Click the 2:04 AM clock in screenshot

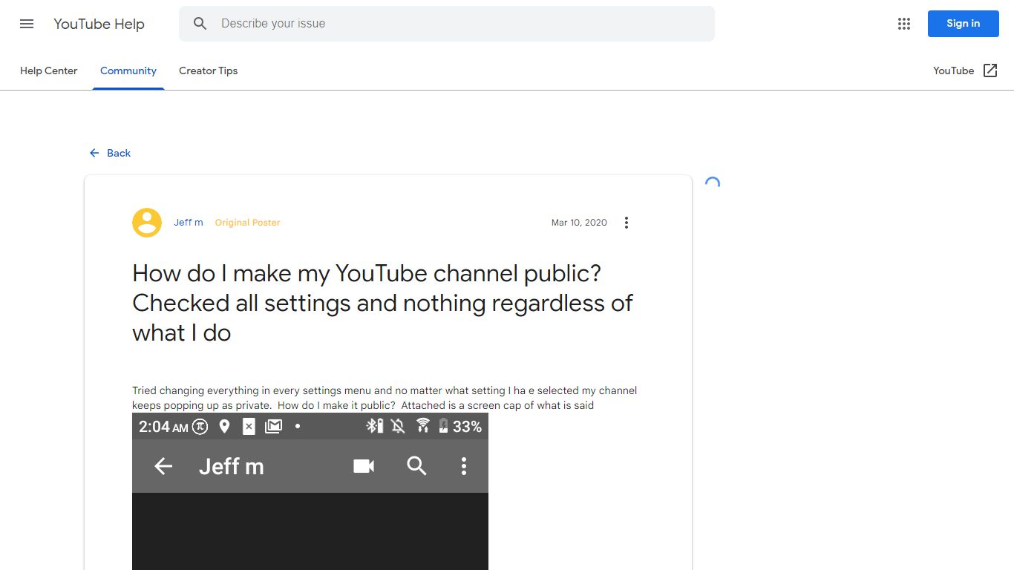coord(163,427)
